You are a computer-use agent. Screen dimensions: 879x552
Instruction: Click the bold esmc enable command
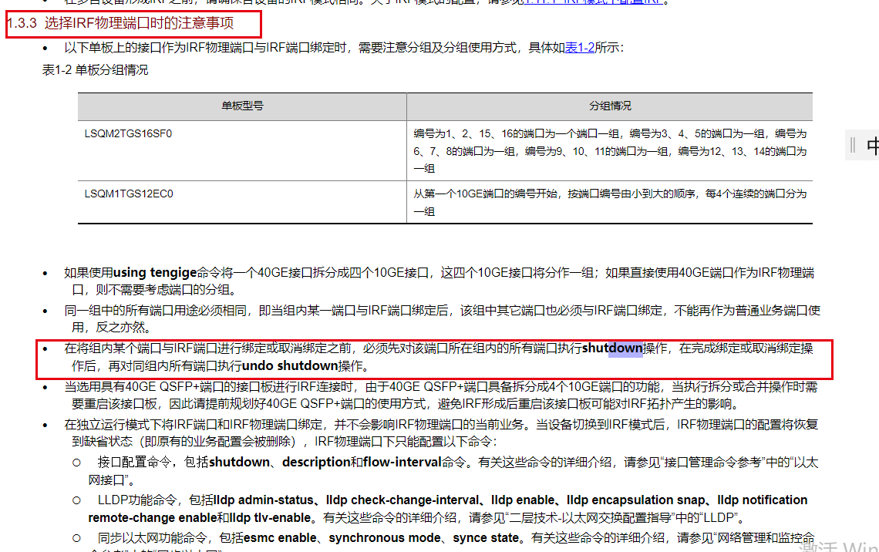[280, 538]
